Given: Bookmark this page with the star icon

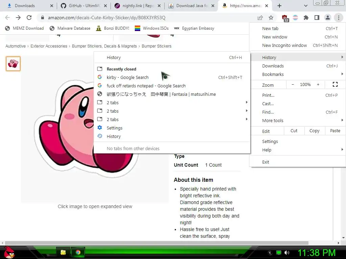Looking at the screenshot, I should tap(271, 18).
